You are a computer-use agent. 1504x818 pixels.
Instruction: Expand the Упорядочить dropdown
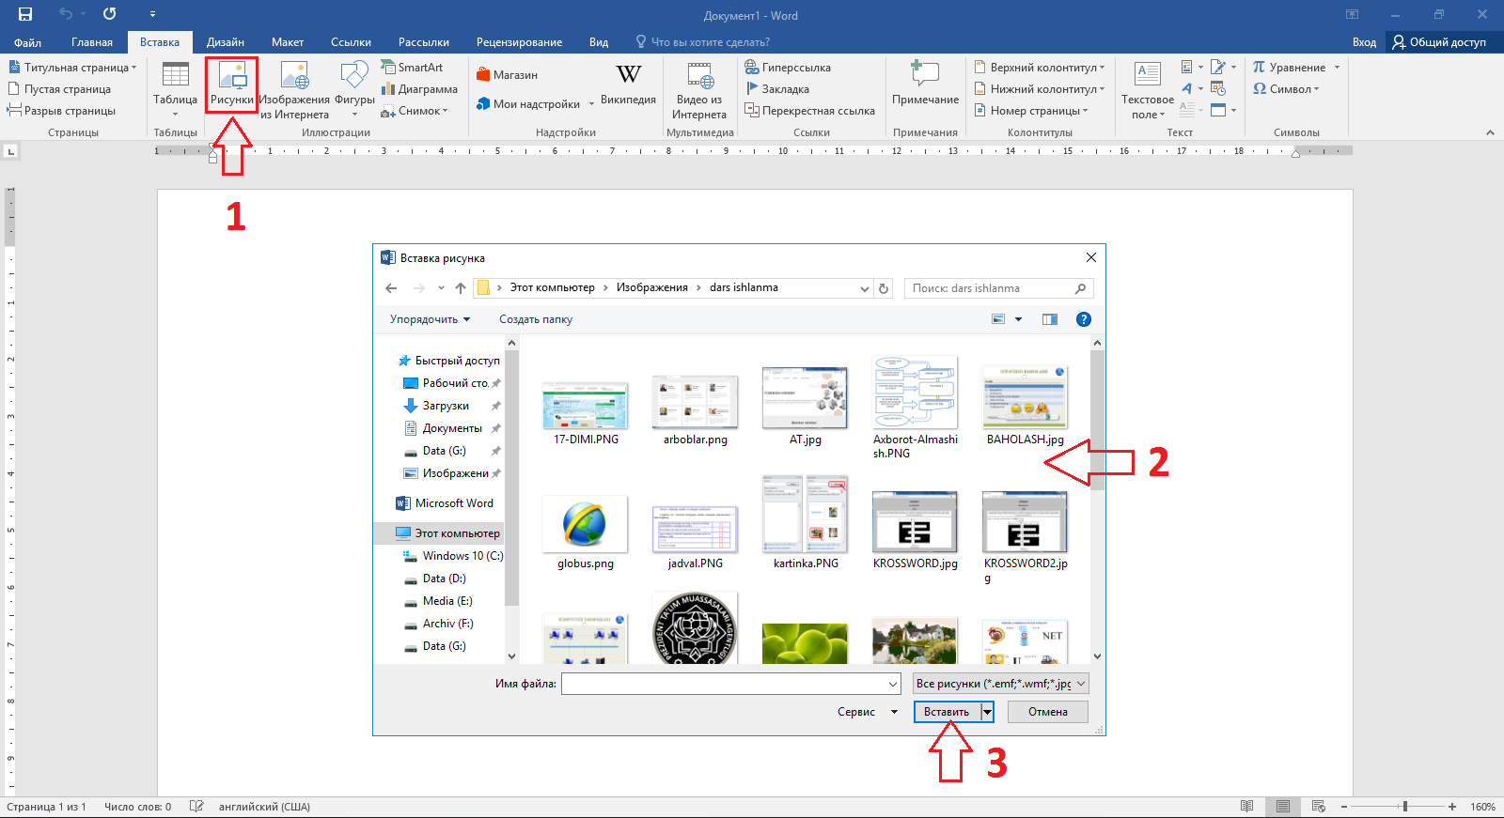coord(430,319)
